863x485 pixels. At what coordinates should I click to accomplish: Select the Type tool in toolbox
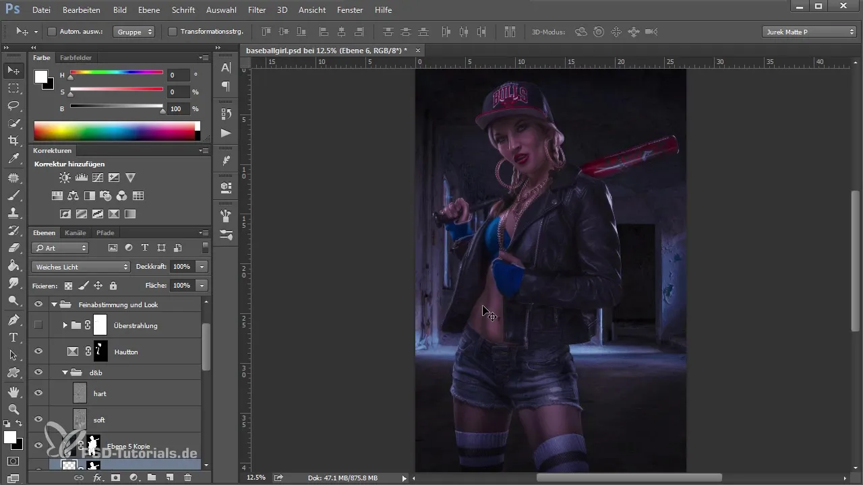13,337
